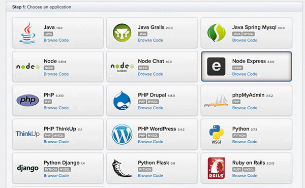Select the Python Django application title
Screen dimensions: 305x188
pos(62,163)
